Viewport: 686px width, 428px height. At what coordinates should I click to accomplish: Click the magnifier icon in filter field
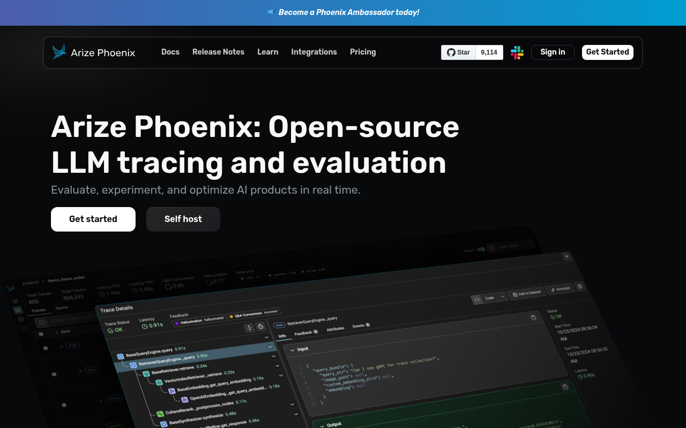tap(41, 323)
